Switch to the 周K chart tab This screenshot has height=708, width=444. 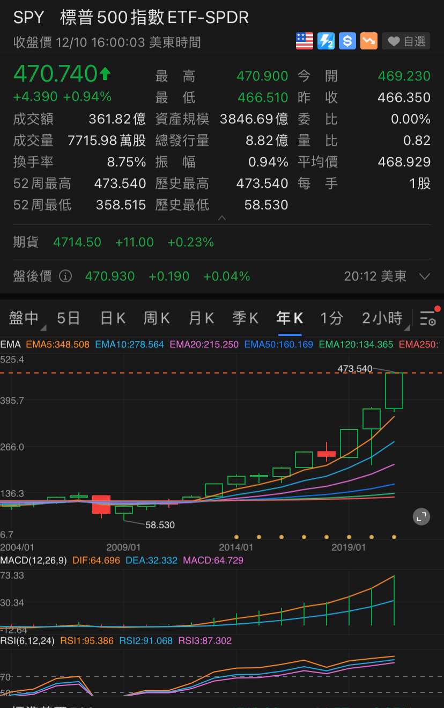tap(157, 318)
